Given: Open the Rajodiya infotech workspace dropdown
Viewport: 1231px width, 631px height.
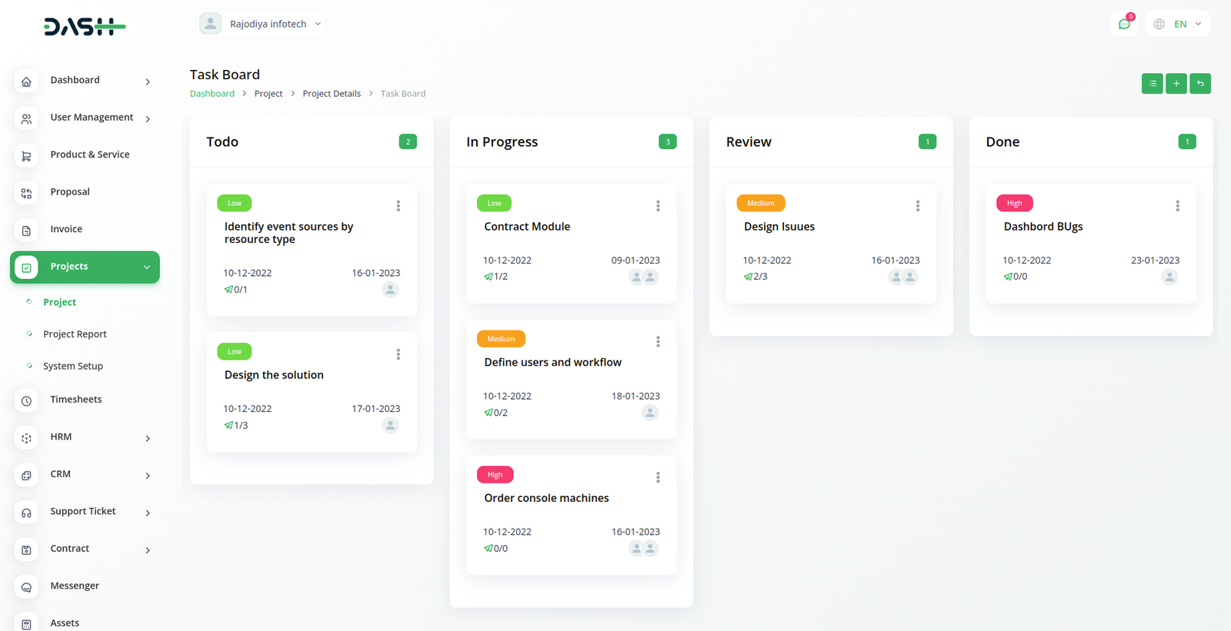Looking at the screenshot, I should click(x=261, y=24).
